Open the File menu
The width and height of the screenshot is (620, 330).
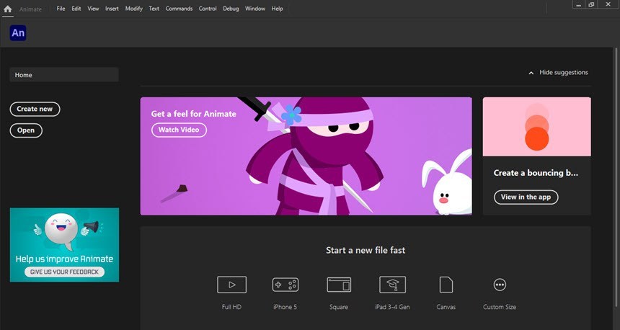pos(61,9)
